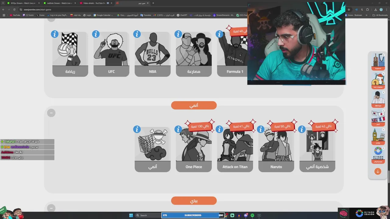Show info for the NBA category
390x219 pixels.
click(137, 34)
